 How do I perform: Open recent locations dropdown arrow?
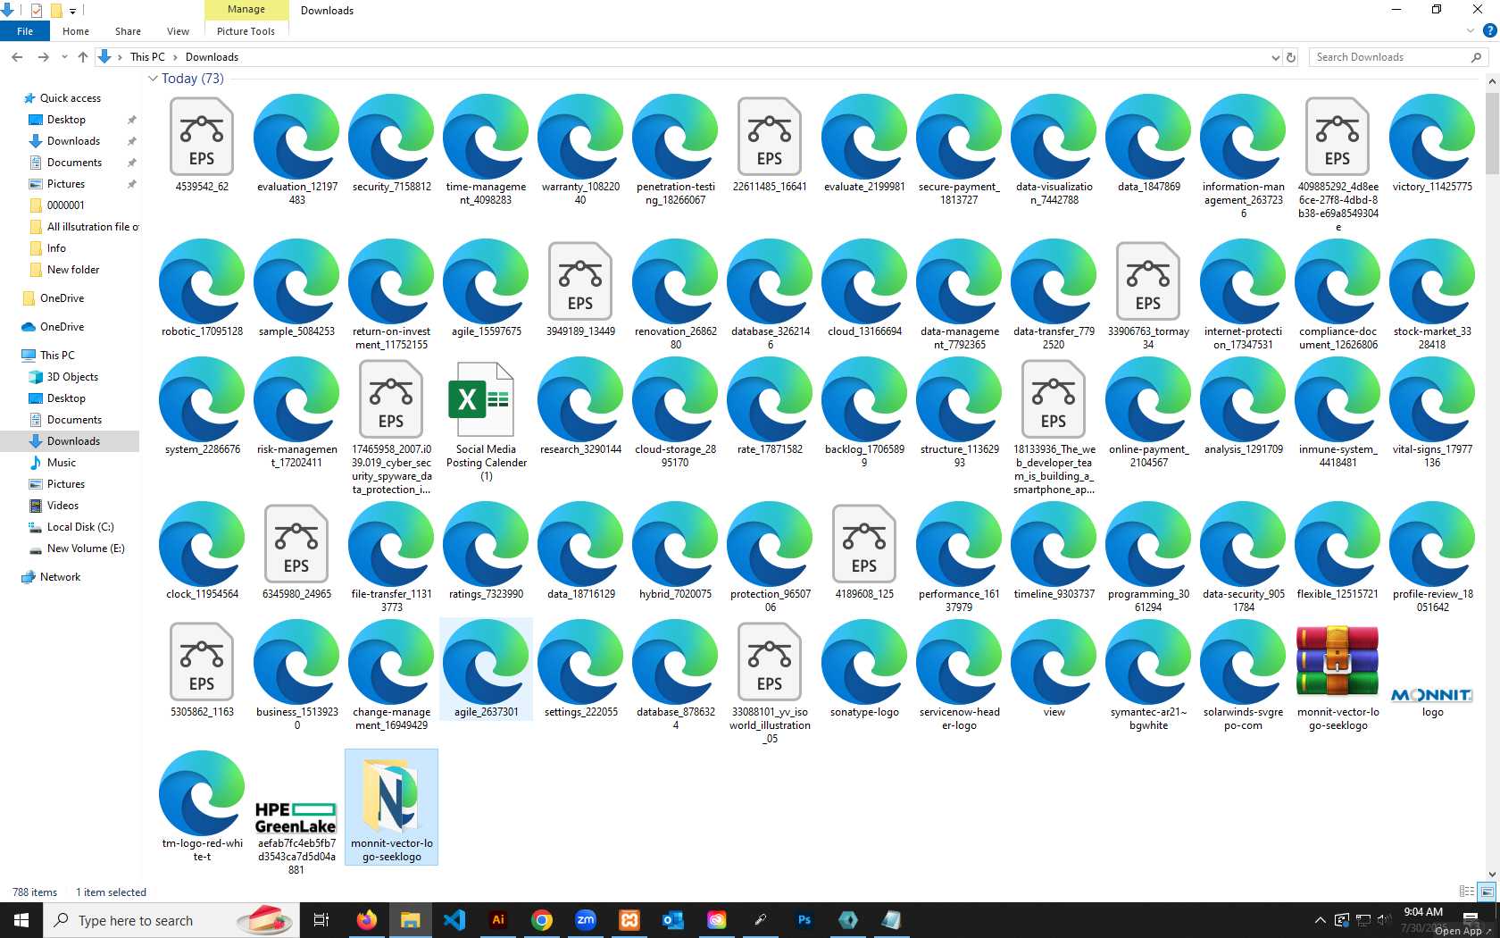[64, 57]
